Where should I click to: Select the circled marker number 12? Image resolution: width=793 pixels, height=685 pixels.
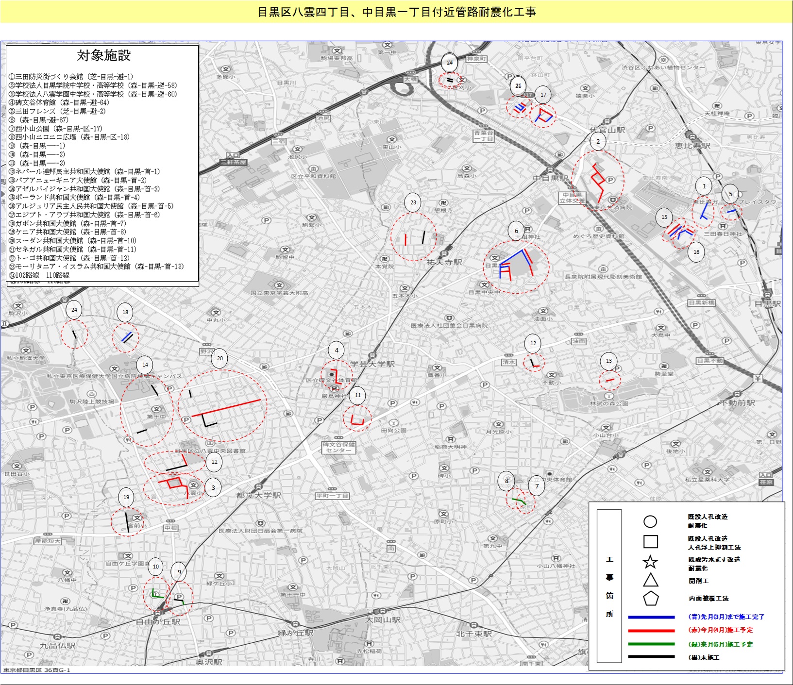pyautogui.click(x=533, y=343)
